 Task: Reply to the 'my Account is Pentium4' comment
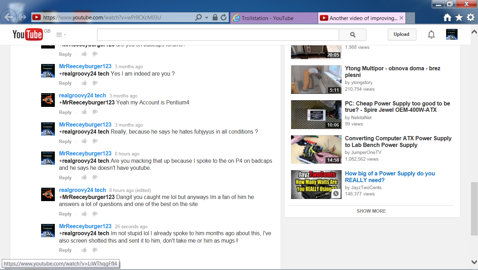tap(65, 112)
